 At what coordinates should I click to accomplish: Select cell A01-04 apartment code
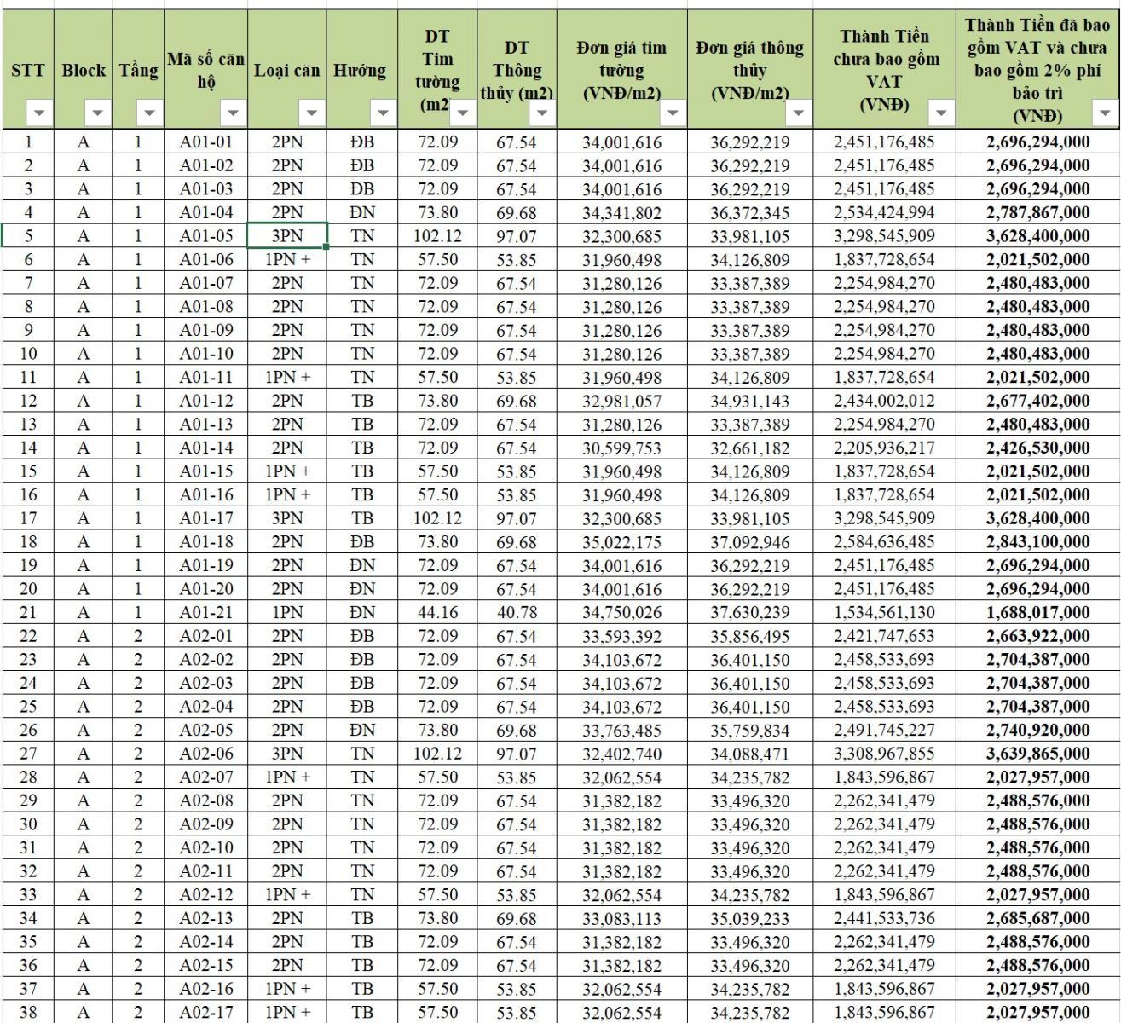coord(205,212)
